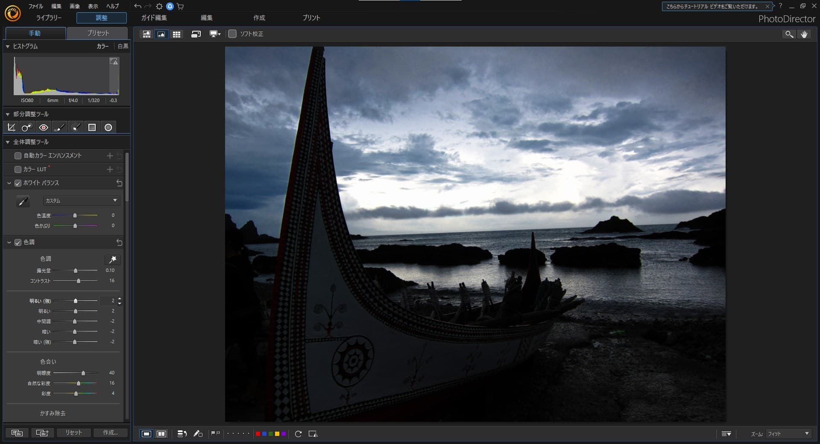The width and height of the screenshot is (820, 444).
Task: Select the radial filter circle tool
Action: pos(108,127)
